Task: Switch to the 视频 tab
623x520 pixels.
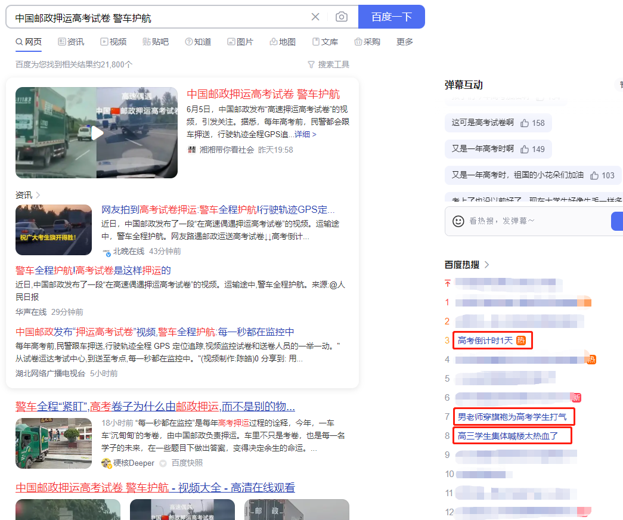Action: [113, 42]
